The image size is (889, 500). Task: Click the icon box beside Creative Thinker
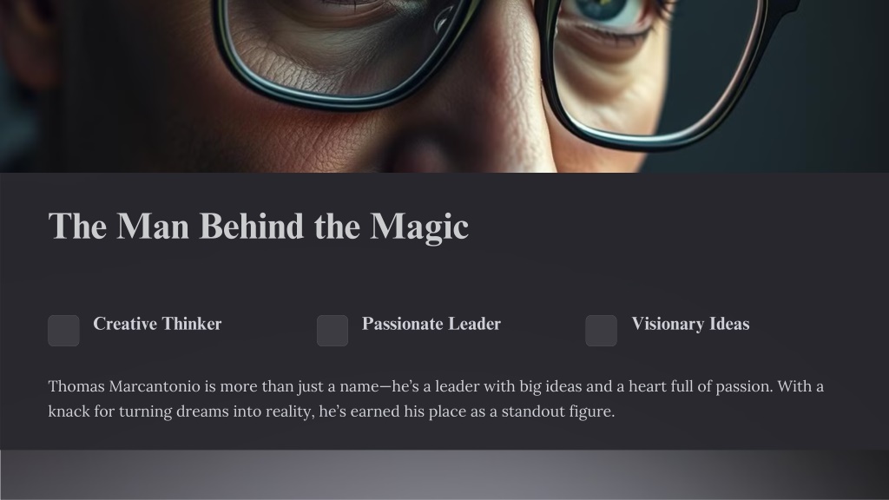pos(63,331)
